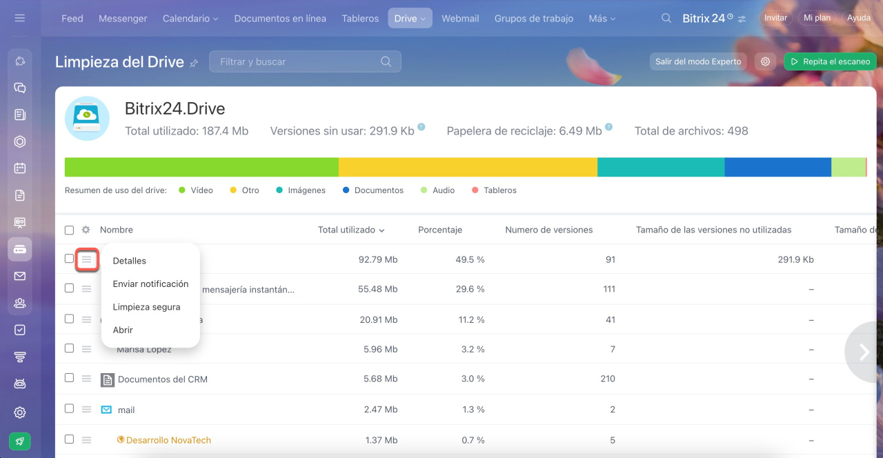Screen dimensions: 883x458
Task: Click the Ayuda button
Action: (859, 18)
